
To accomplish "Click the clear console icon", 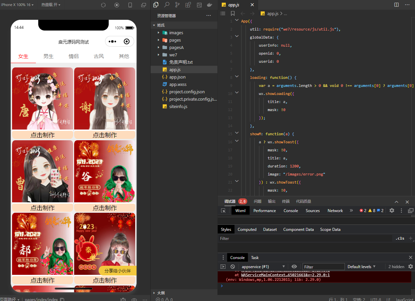I will pos(232,267).
